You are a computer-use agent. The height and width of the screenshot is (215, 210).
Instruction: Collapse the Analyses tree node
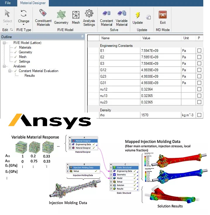(x=4, y=66)
